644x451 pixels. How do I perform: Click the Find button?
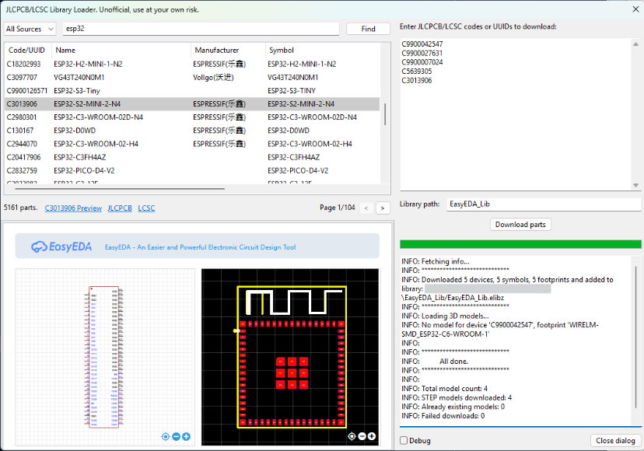(x=368, y=29)
